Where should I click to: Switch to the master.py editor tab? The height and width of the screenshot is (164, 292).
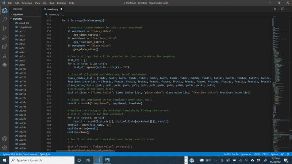click(x=52, y=9)
